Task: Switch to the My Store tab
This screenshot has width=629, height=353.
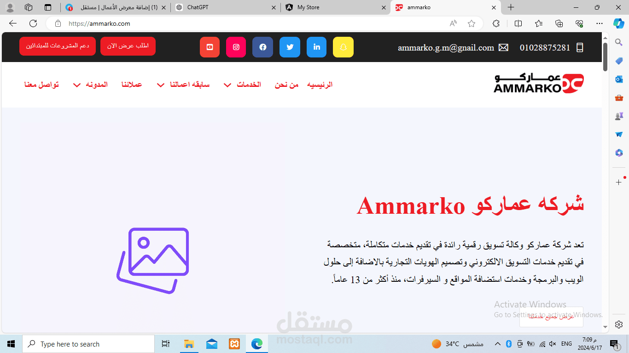Action: (335, 7)
